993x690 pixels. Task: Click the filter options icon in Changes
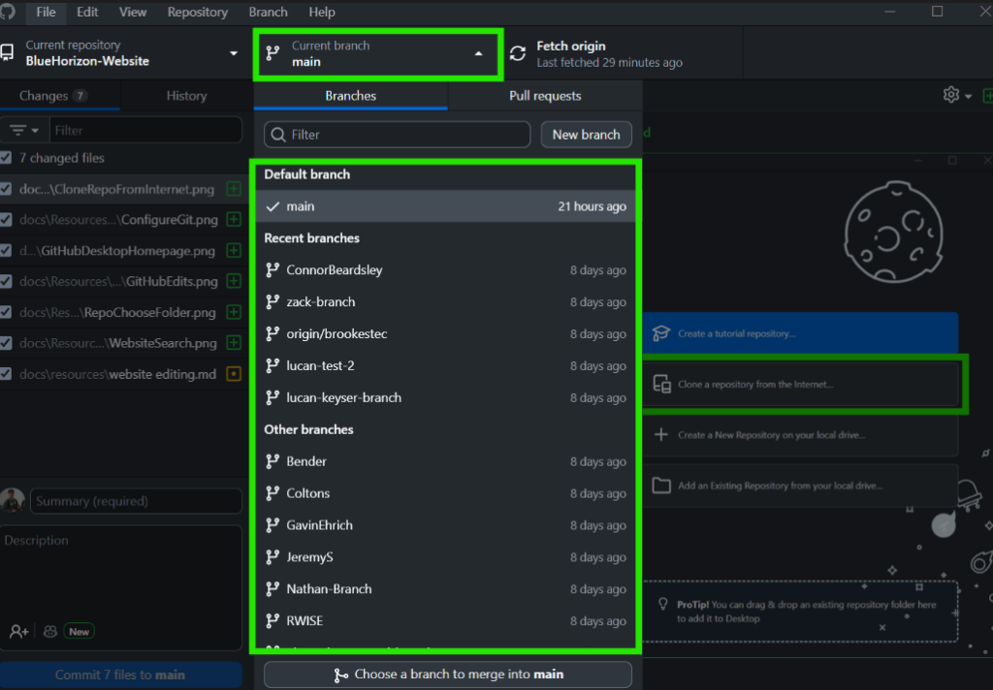click(24, 131)
